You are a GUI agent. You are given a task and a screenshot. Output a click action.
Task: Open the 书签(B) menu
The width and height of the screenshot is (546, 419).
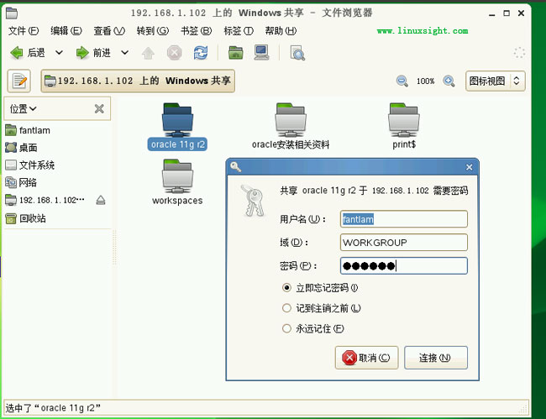[196, 31]
